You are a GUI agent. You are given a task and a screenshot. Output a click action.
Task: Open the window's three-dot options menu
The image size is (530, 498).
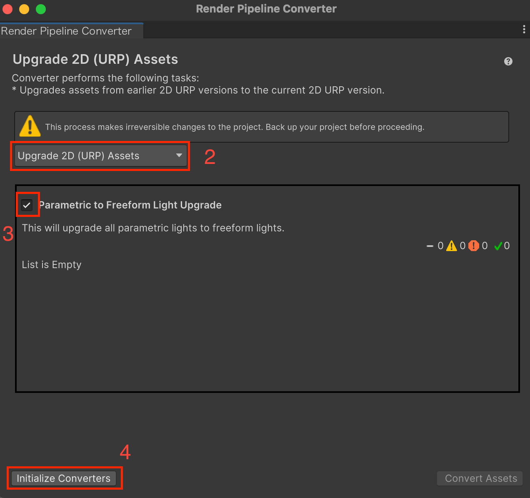coord(524,29)
